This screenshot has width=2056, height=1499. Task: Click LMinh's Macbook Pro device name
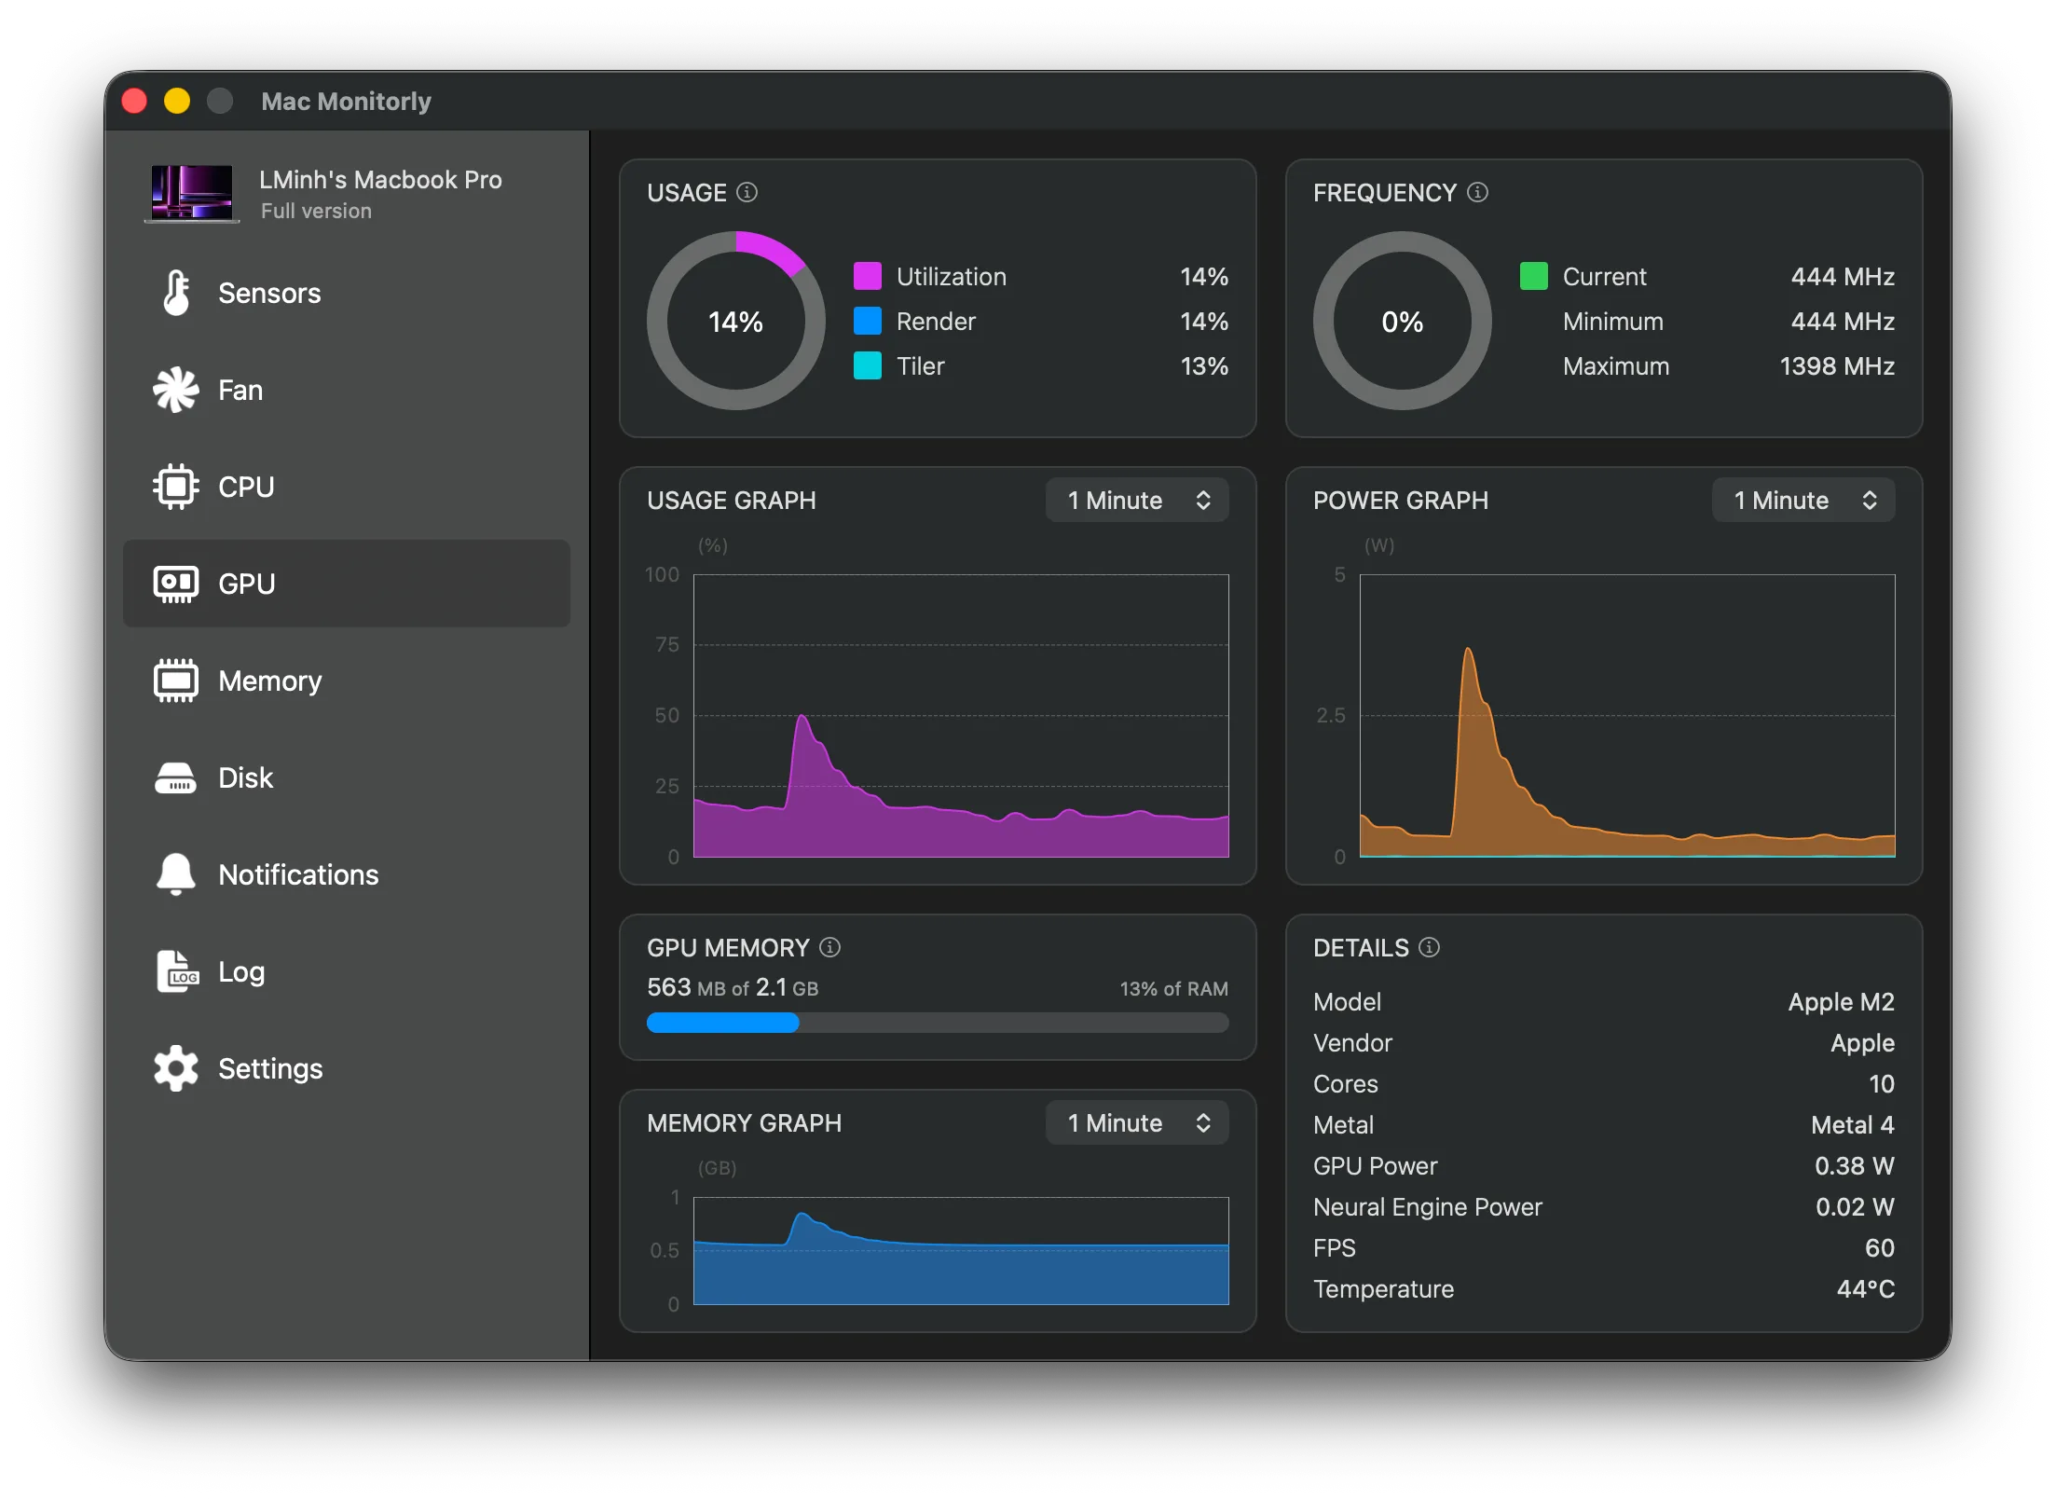click(380, 179)
